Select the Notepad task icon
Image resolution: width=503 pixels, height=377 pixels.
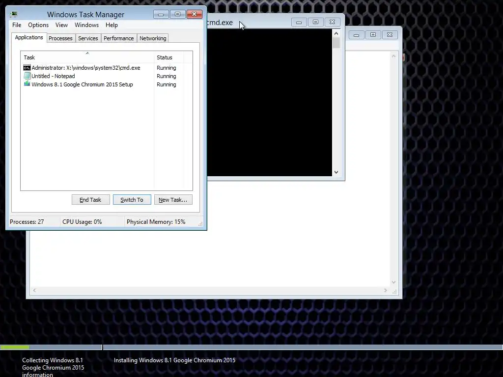tap(27, 76)
